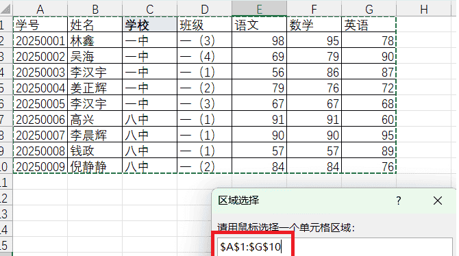Viewport: 459px width, 256px height.
Task: Click the 学号 header cell
Action: (40, 25)
